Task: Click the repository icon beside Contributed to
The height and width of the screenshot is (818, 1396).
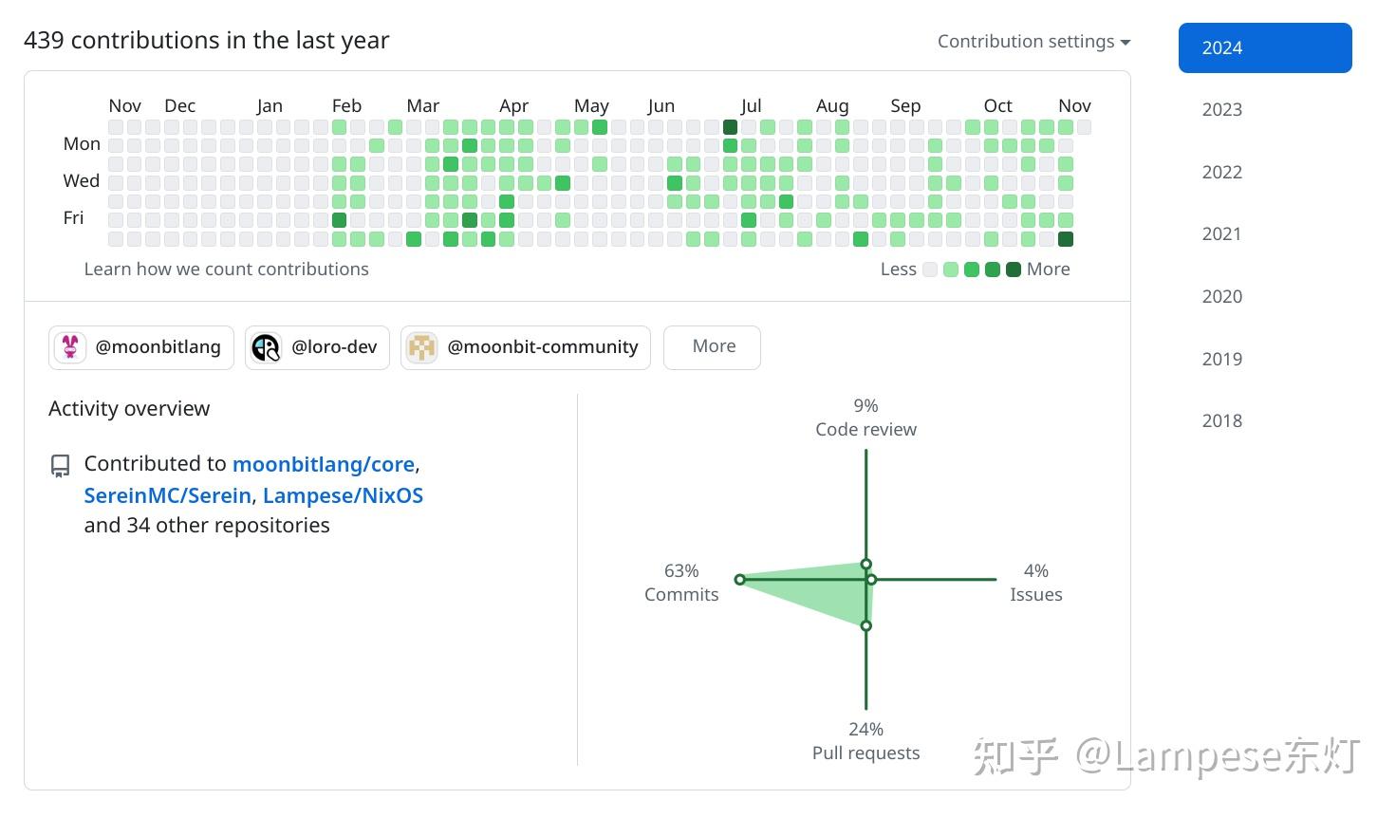Action: (x=60, y=465)
